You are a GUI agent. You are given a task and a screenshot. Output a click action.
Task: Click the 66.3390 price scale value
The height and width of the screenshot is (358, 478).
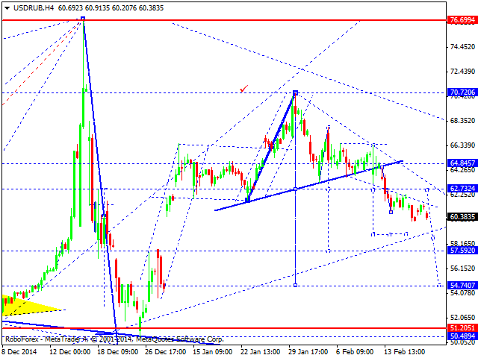462,145
